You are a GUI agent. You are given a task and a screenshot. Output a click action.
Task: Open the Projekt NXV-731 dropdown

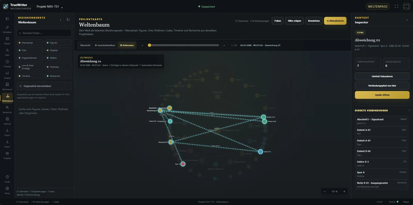pyautogui.click(x=50, y=6)
